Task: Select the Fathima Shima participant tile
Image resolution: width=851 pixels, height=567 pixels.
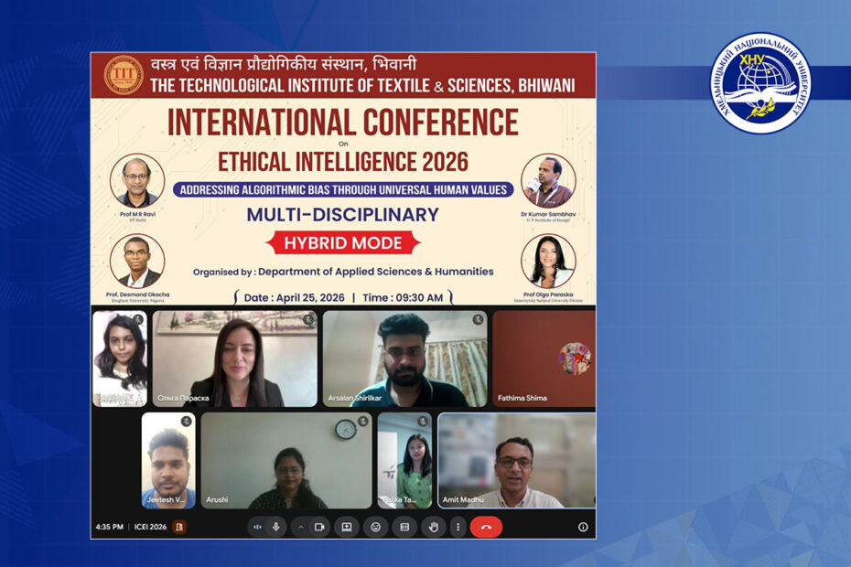Action: pos(544,358)
